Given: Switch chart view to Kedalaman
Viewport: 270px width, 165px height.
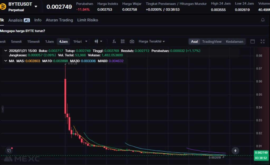Looking at the screenshot, I should [234, 42].
